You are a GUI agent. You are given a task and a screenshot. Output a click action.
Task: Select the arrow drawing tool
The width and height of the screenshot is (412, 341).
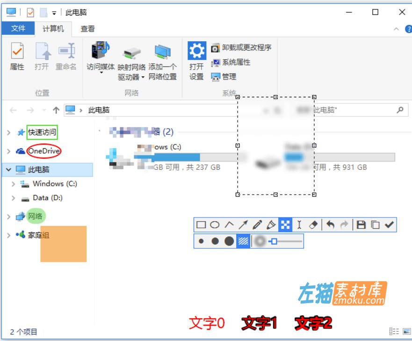pos(242,225)
